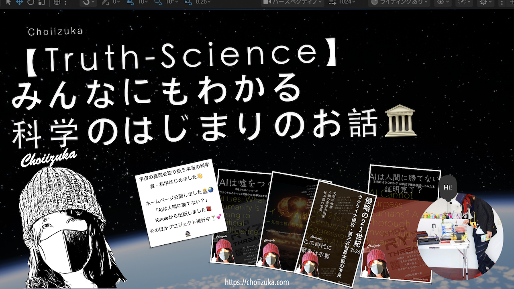514x289 pixels.
Task: Click the cursive Choiizuka signature above avatar
Action: (49, 158)
